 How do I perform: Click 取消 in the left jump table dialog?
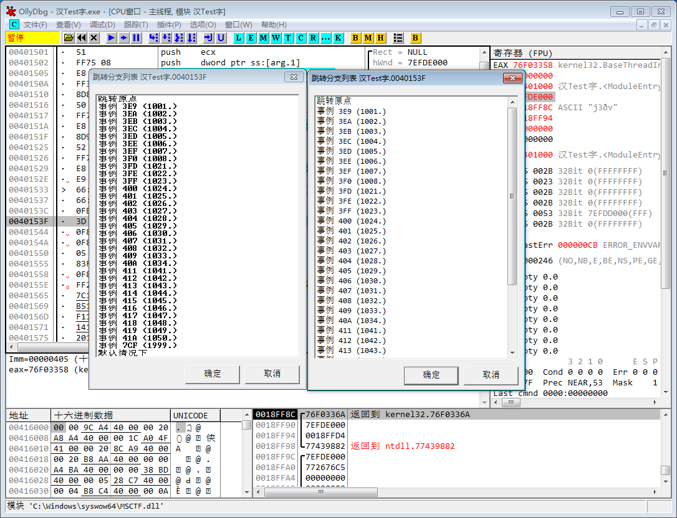pos(272,374)
